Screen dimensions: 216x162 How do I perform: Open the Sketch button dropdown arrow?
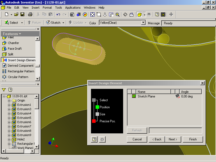pyautogui.click(x=63, y=23)
